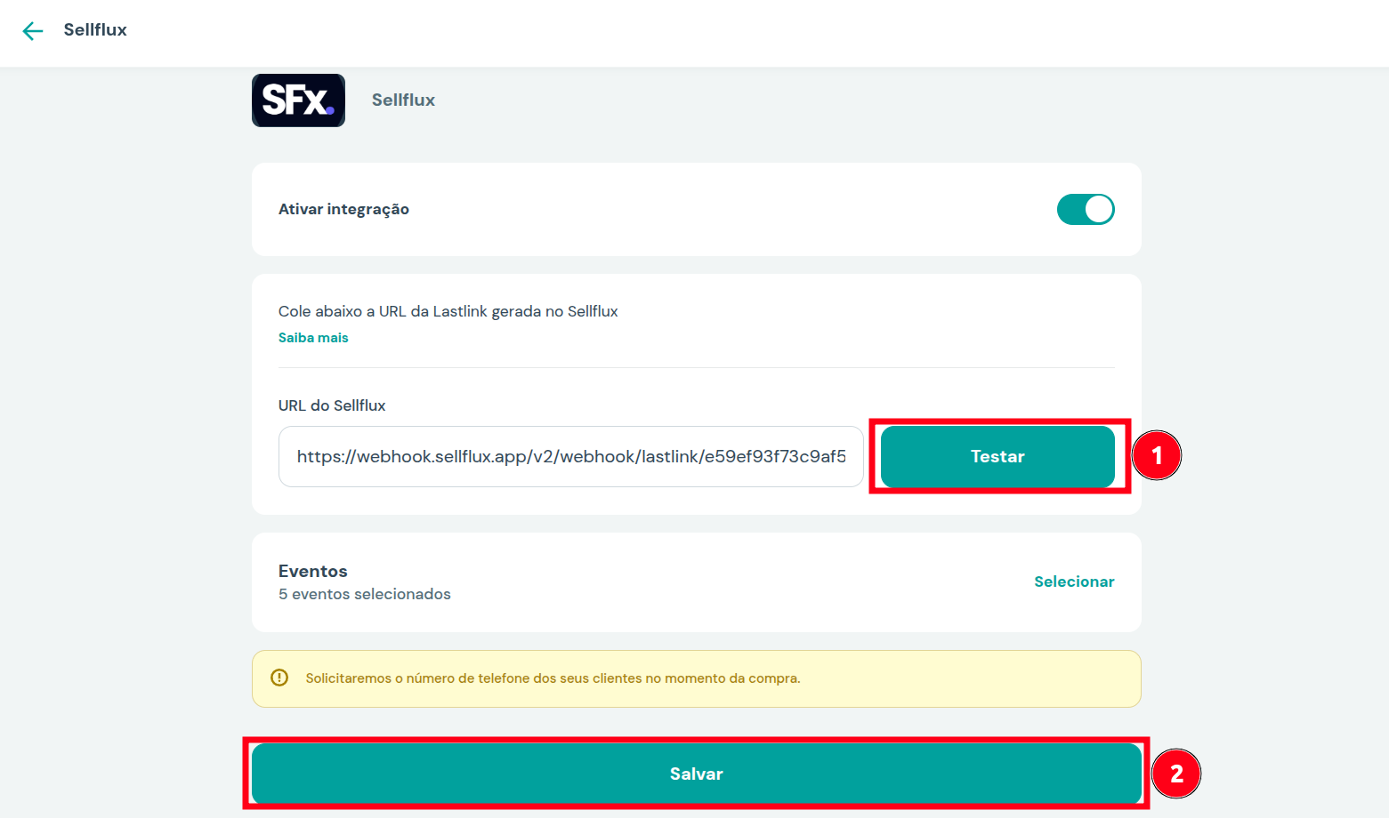Click the phone number notice text
1389x818 pixels.
(553, 678)
